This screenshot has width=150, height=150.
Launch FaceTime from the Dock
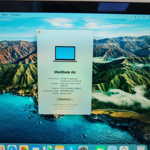pos(100,148)
